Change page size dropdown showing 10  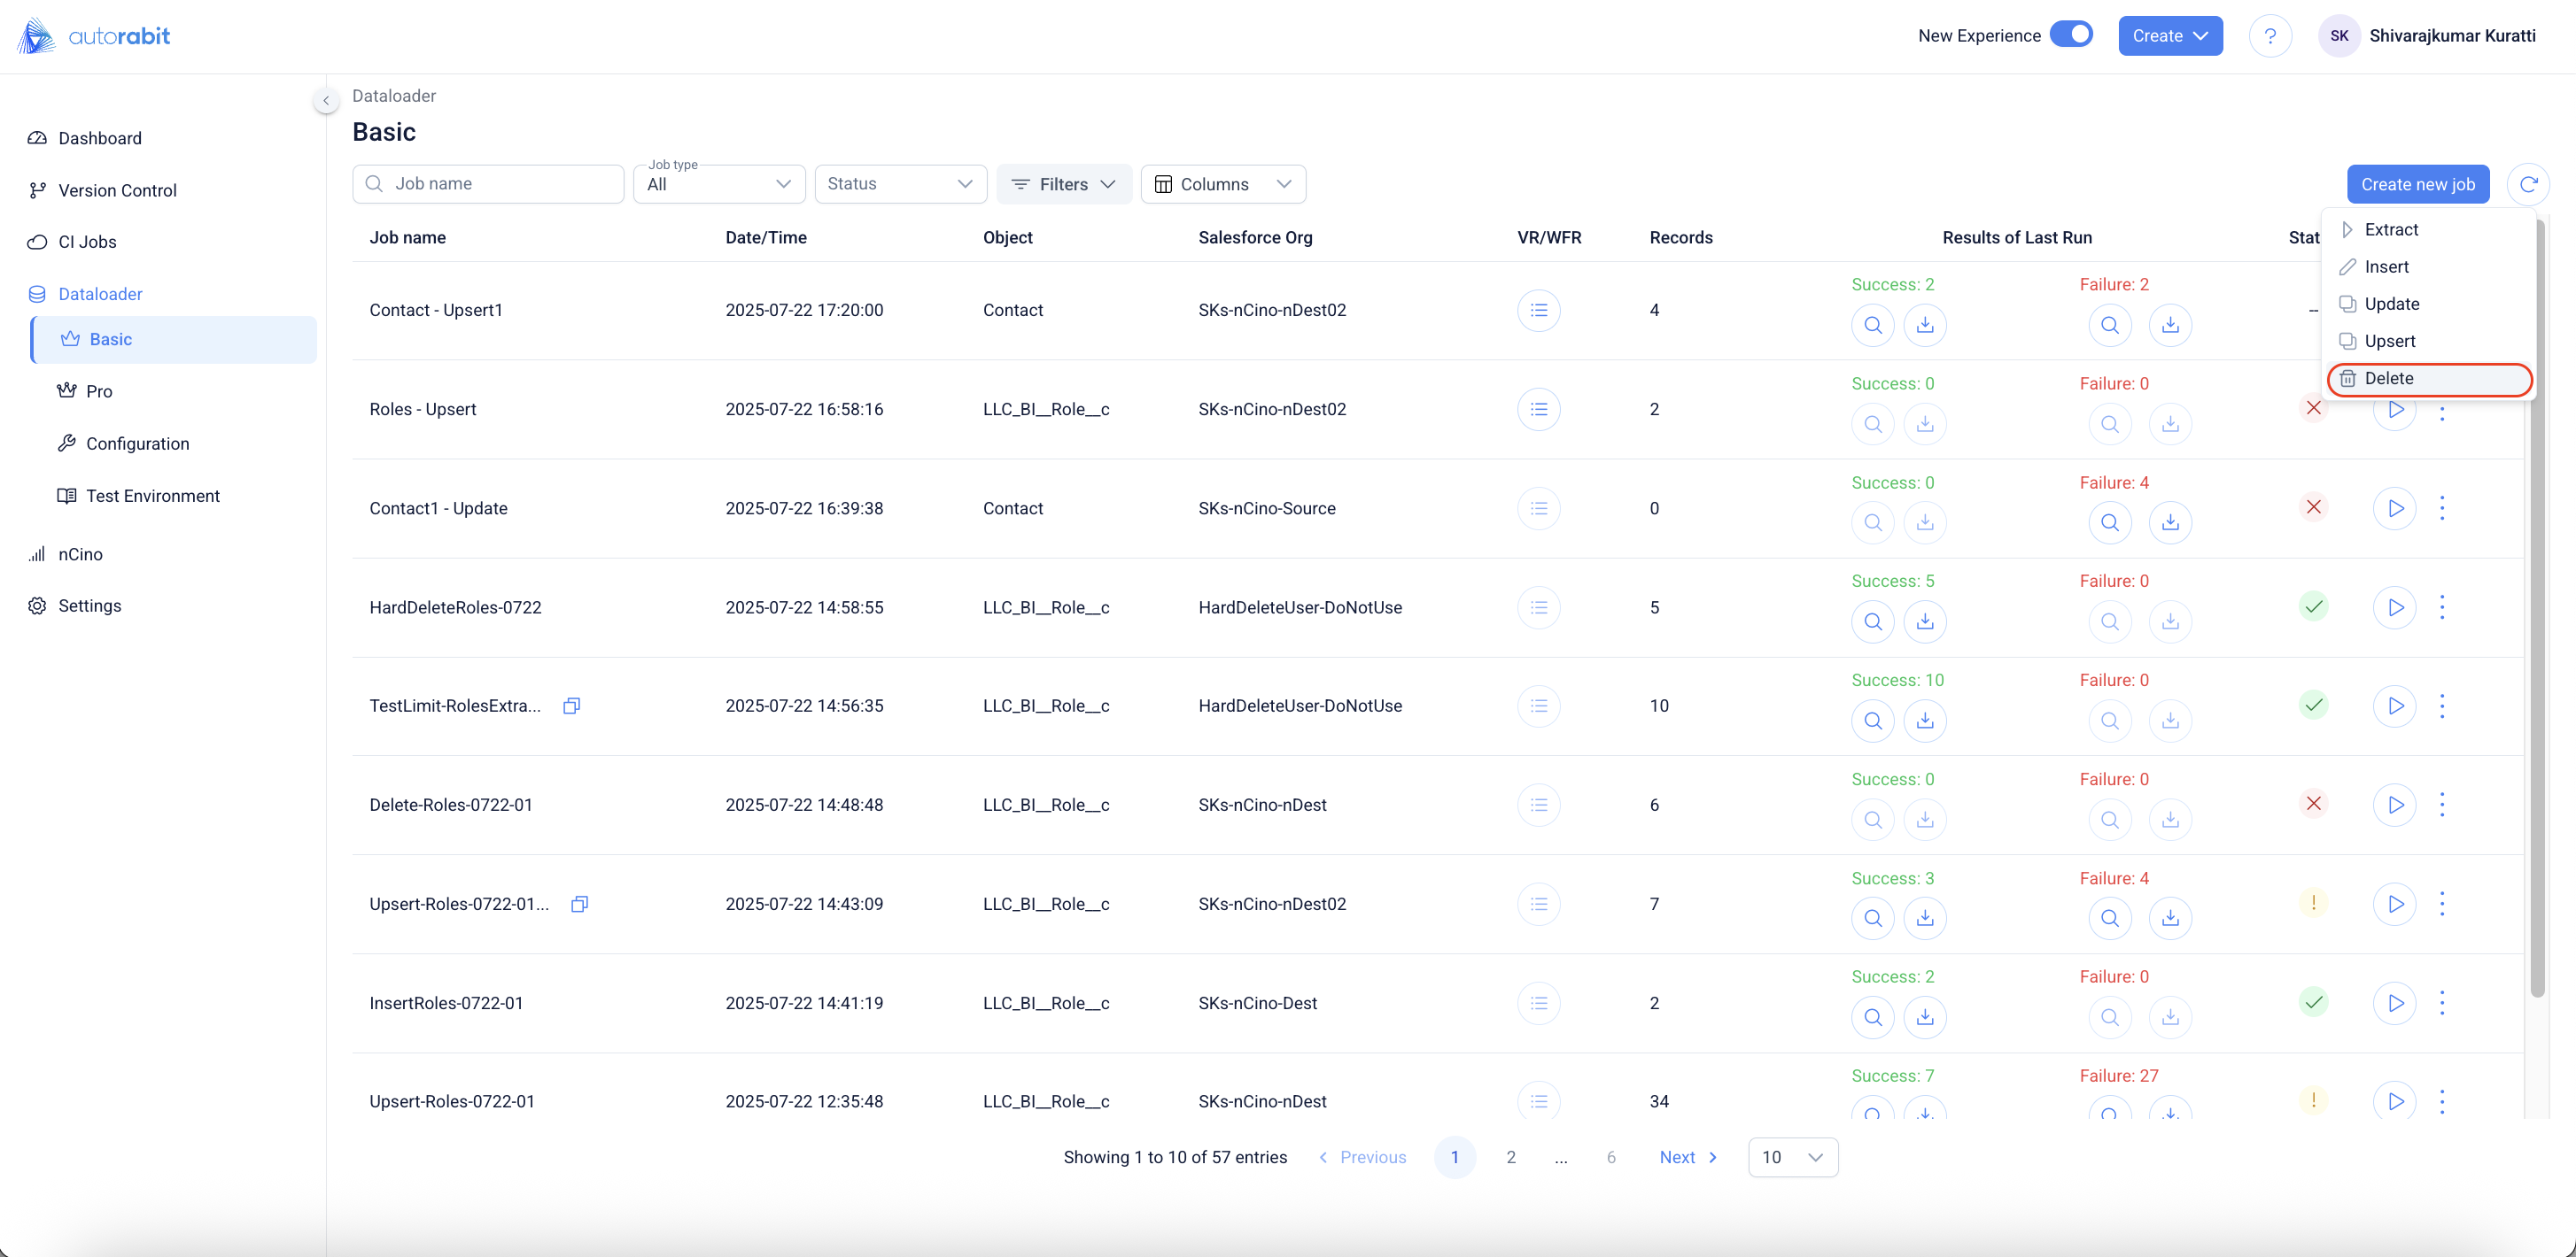tap(1792, 1156)
